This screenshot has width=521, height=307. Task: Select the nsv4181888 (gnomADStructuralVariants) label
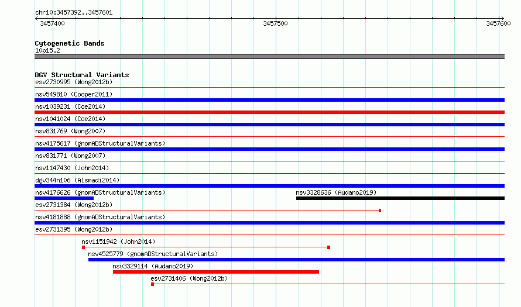(100, 217)
